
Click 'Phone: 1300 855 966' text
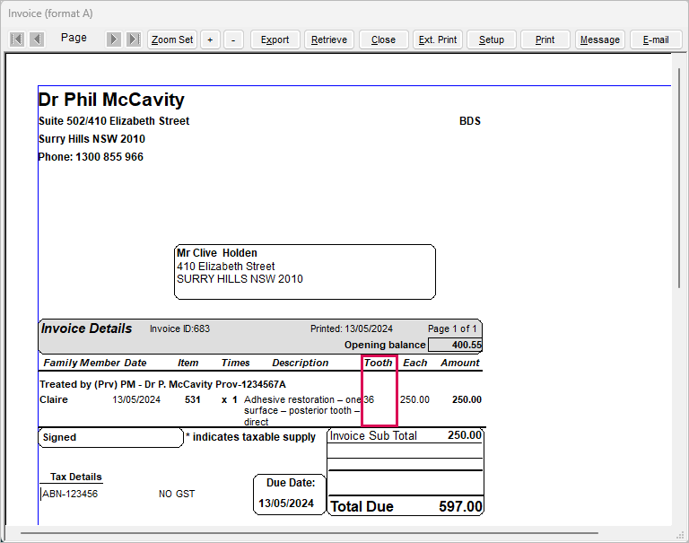point(91,157)
